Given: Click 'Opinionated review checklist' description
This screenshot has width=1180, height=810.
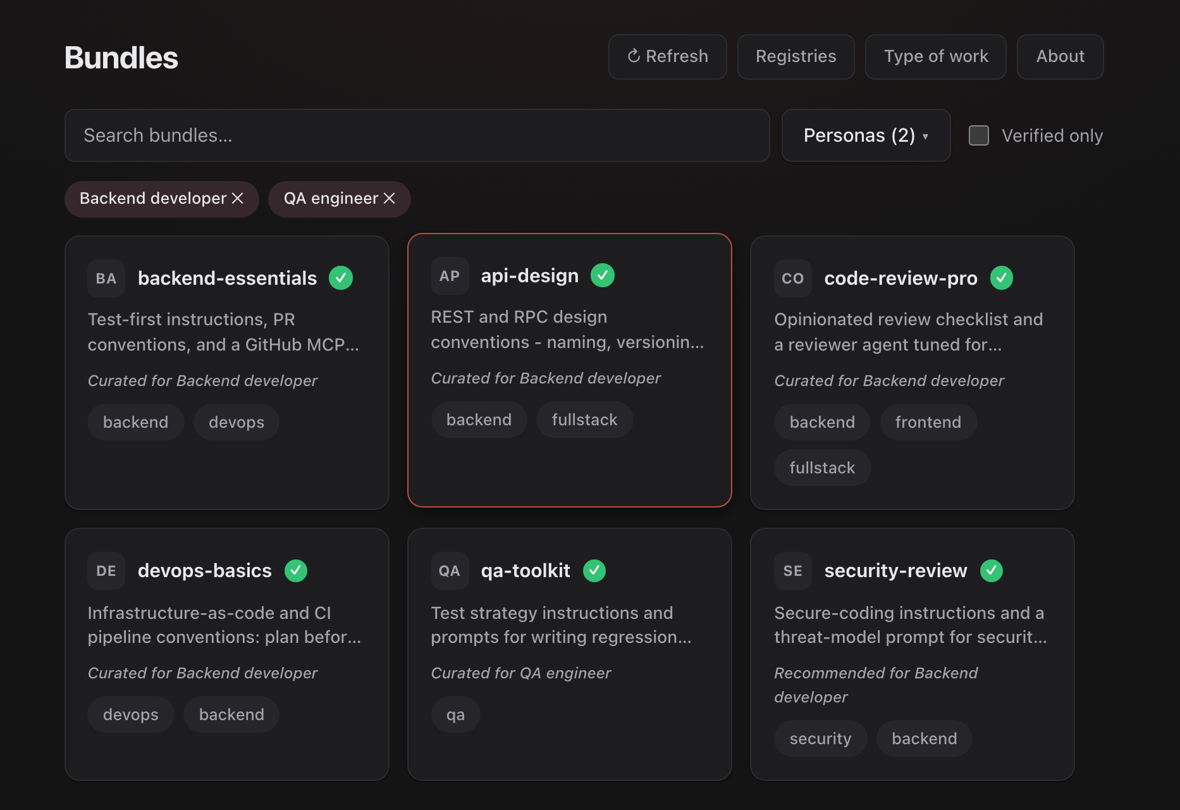Looking at the screenshot, I should point(909,332).
